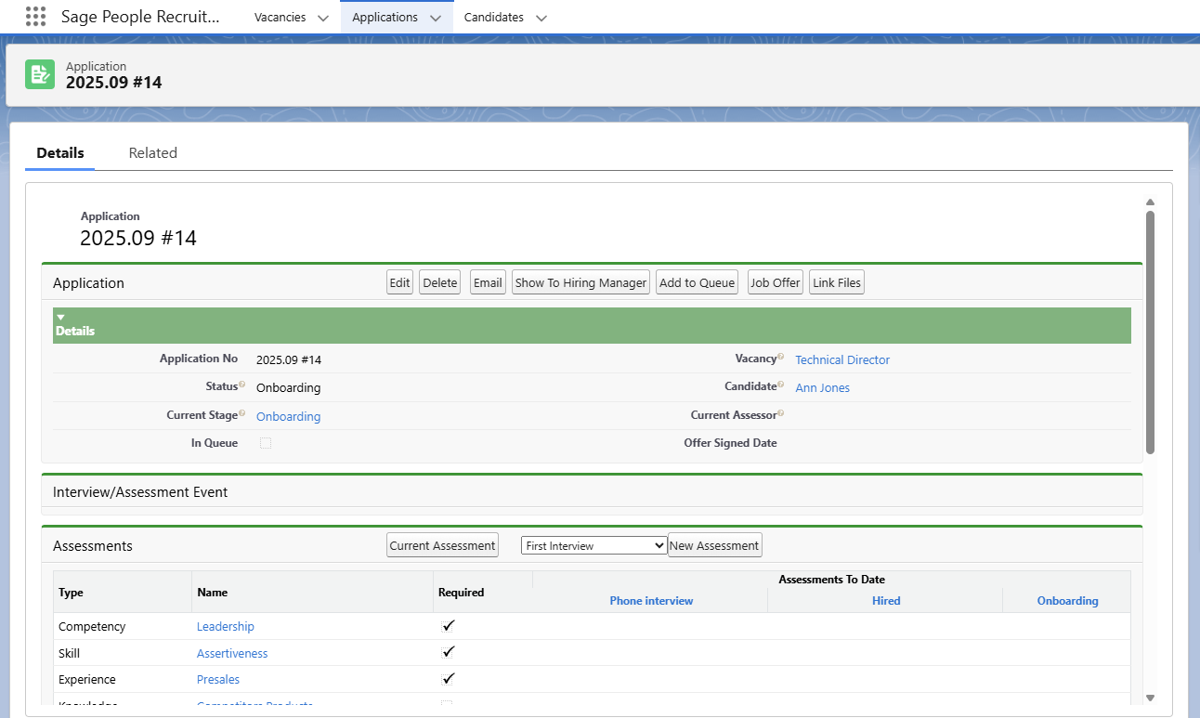Click scrollbar up arrow in details panel

[1150, 202]
